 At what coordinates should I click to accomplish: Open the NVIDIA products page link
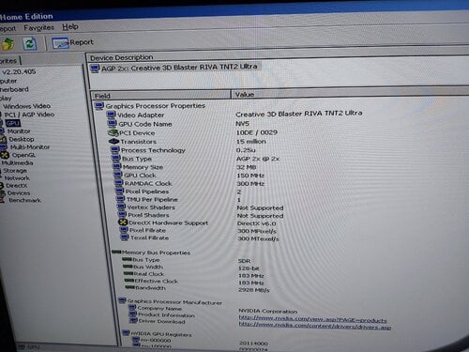click(x=312, y=319)
